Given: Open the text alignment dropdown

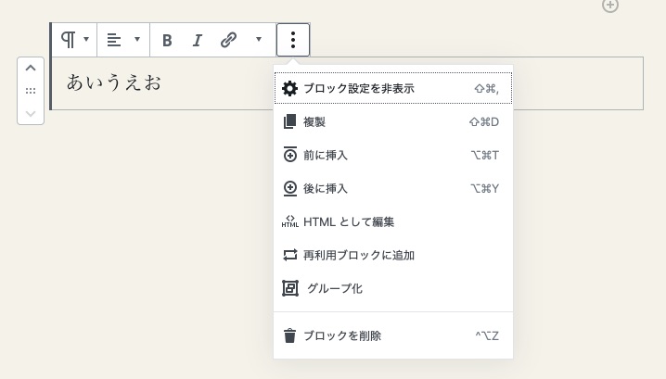Looking at the screenshot, I should coord(123,40).
